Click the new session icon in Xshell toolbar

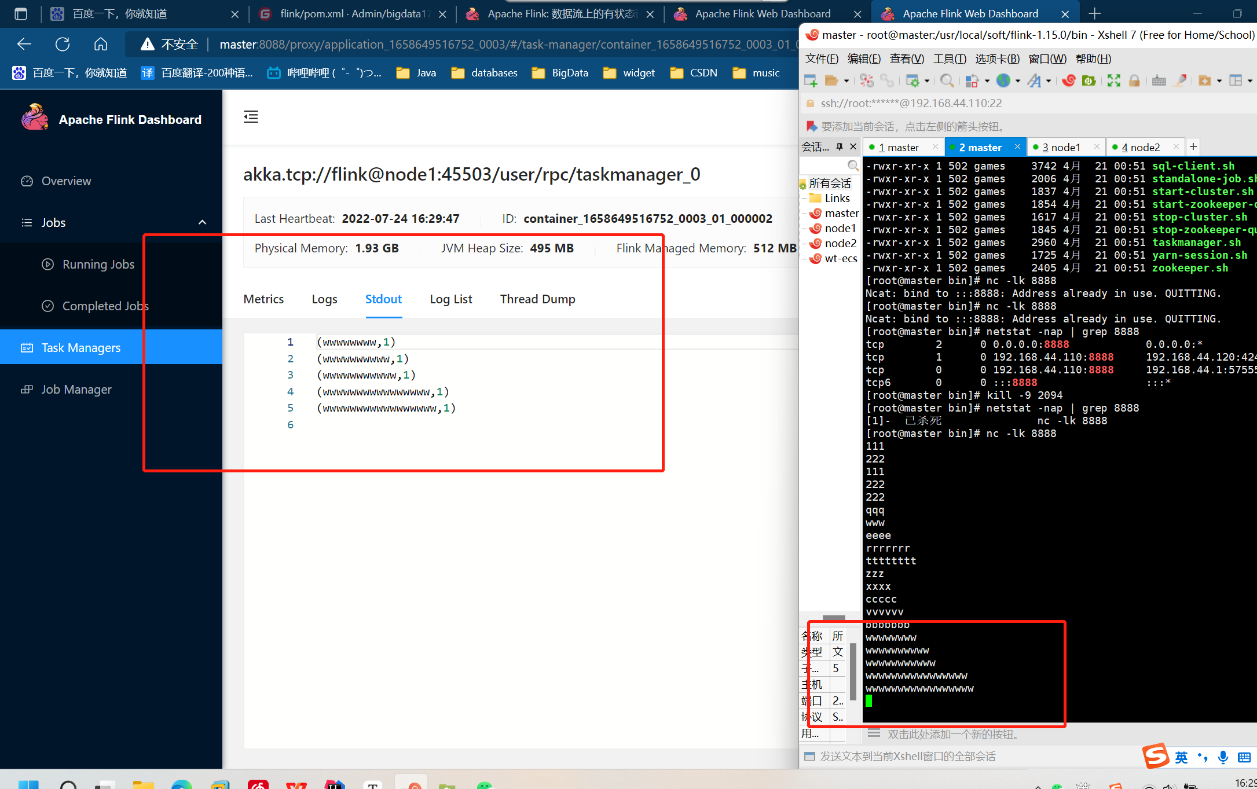click(811, 81)
